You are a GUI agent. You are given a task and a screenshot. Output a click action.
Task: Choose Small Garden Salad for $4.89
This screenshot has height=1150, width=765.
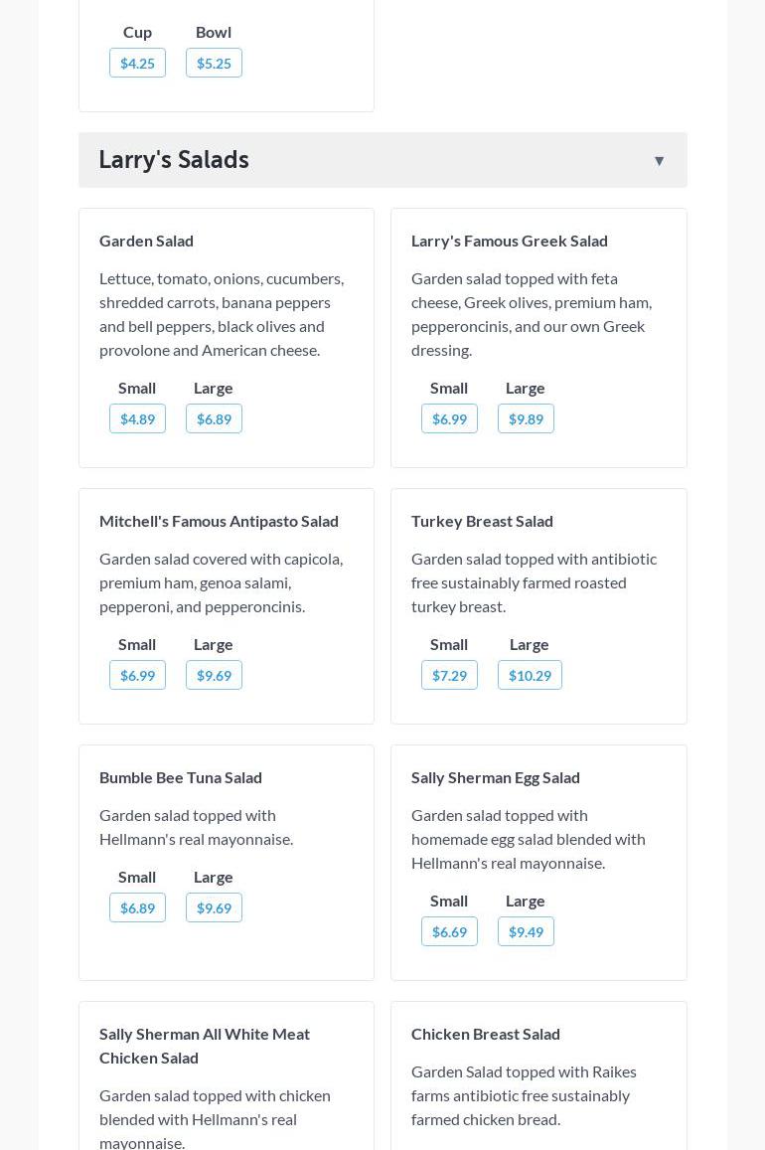[137, 419]
